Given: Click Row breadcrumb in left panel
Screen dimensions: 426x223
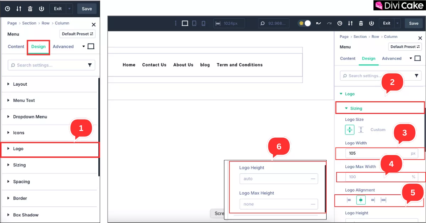Looking at the screenshot, I should click(45, 23).
